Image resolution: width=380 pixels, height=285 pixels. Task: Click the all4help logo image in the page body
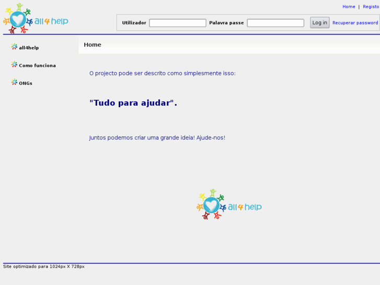click(x=229, y=204)
